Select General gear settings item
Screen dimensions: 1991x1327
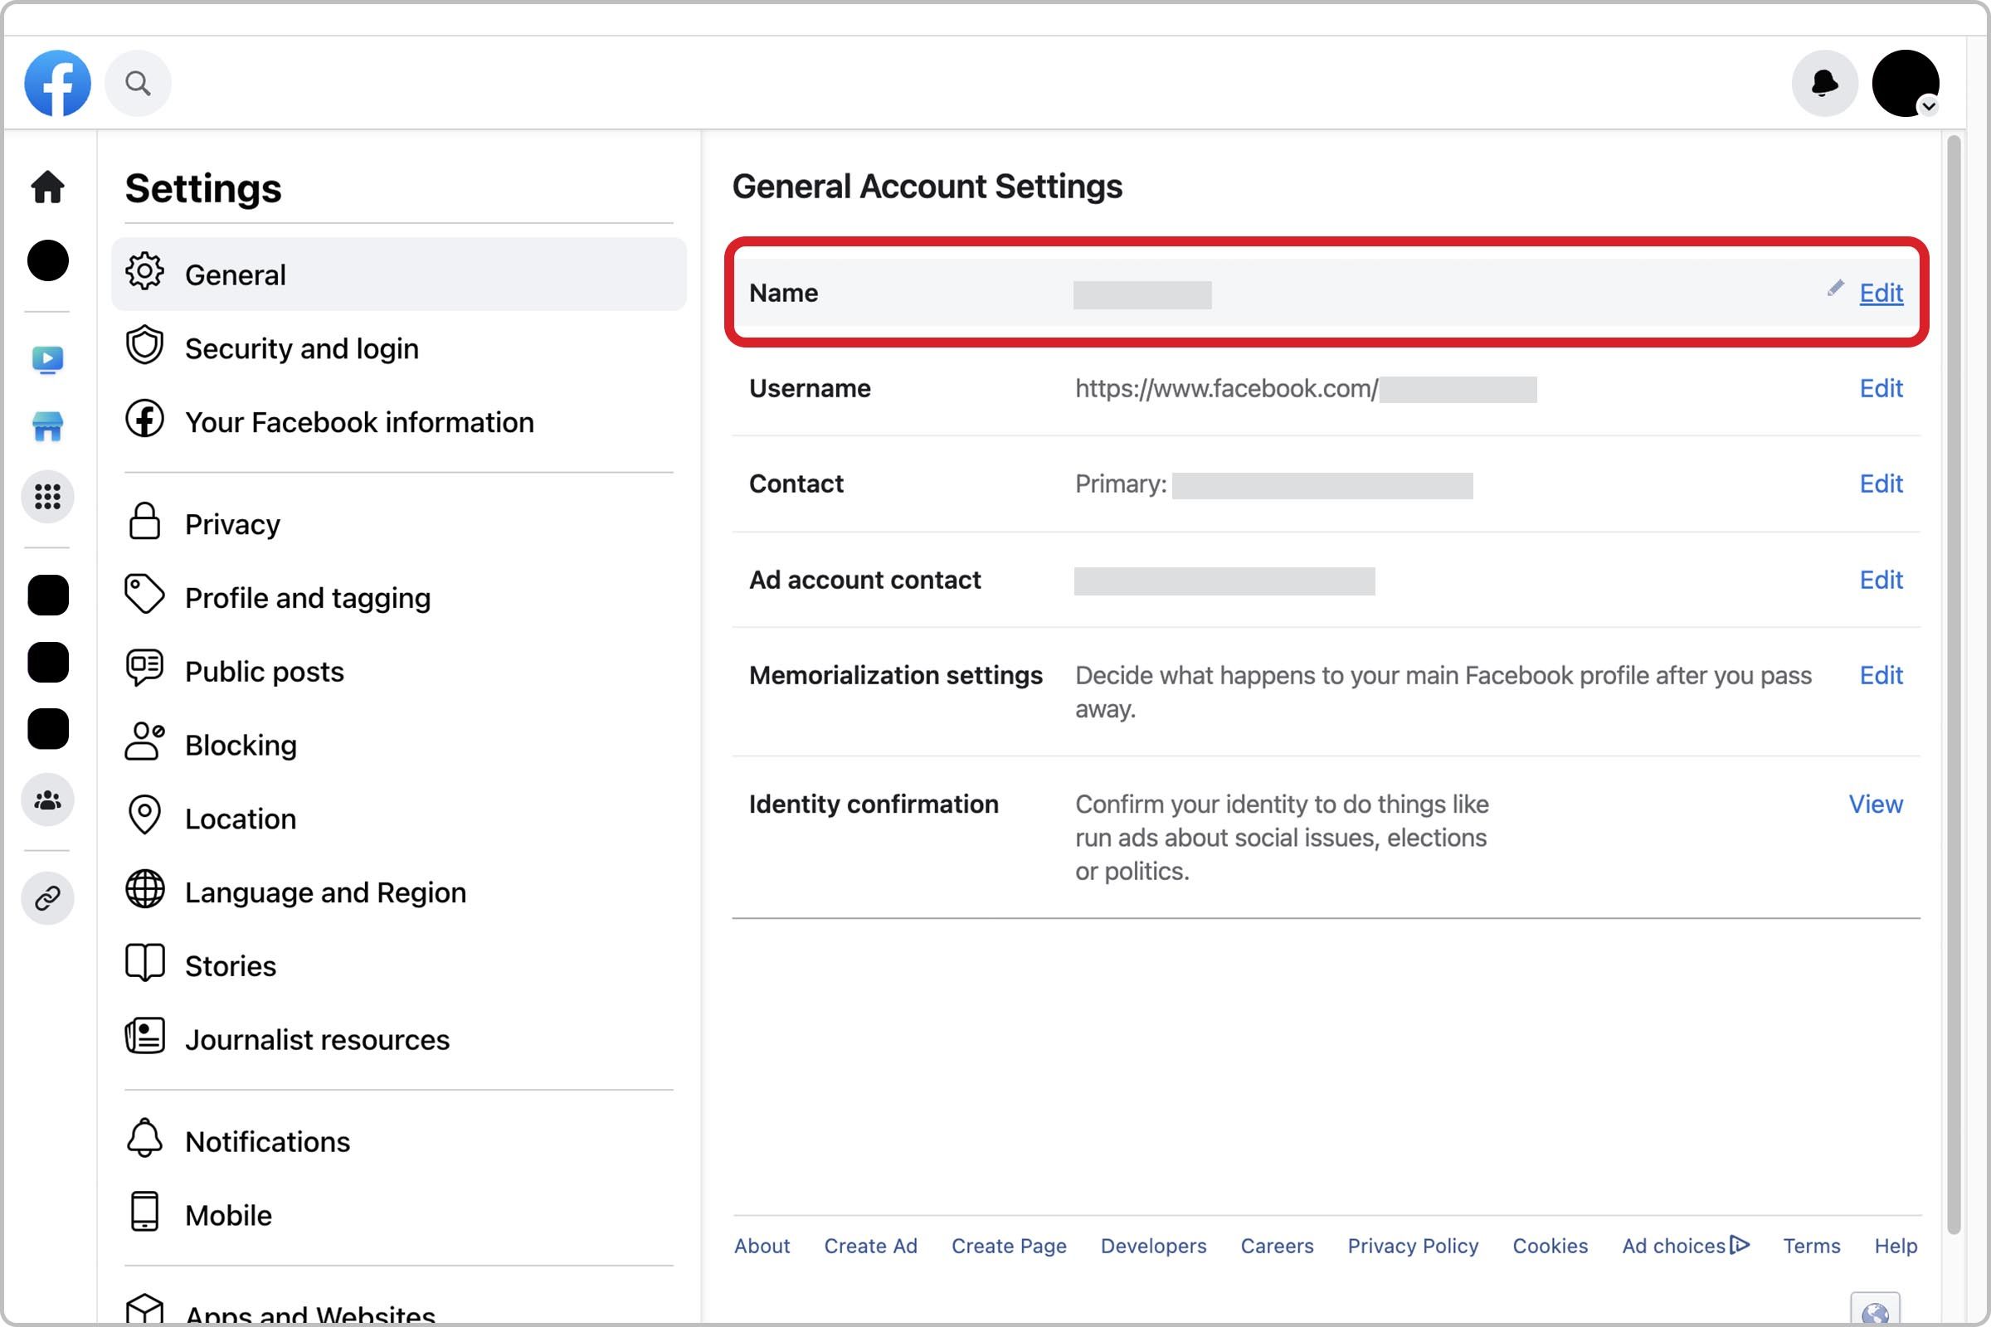click(x=399, y=275)
